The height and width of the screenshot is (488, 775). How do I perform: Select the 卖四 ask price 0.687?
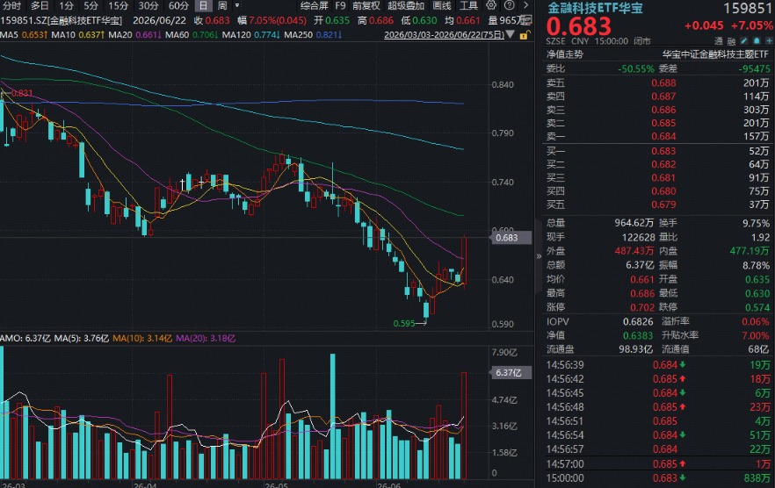pyautogui.click(x=663, y=97)
